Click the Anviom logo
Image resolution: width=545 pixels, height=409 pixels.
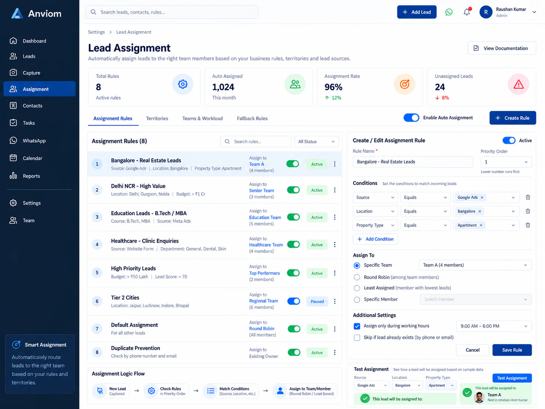point(36,14)
